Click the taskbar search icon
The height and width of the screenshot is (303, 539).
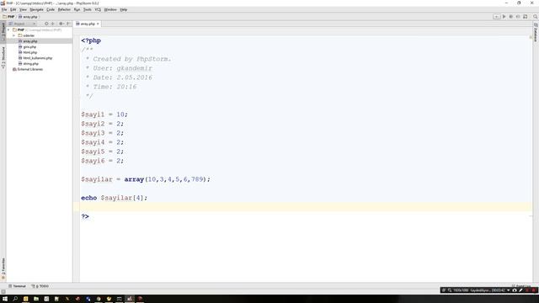(x=15, y=299)
